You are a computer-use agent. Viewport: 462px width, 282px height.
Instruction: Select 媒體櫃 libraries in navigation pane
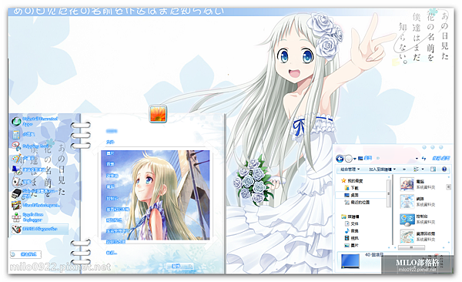click(x=350, y=217)
